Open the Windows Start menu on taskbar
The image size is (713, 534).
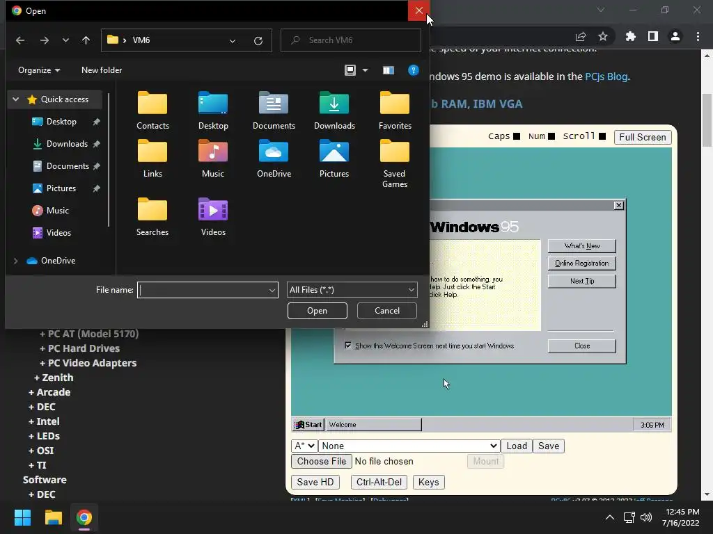coord(22,517)
